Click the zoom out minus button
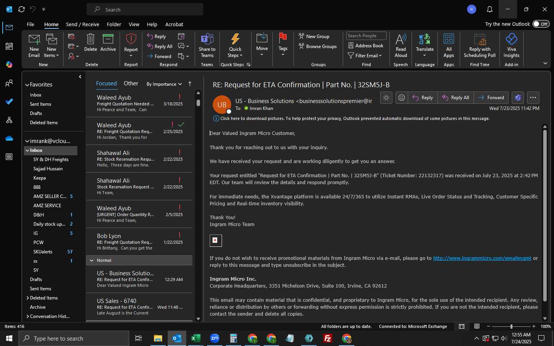The width and height of the screenshot is (554, 346). click(489, 326)
